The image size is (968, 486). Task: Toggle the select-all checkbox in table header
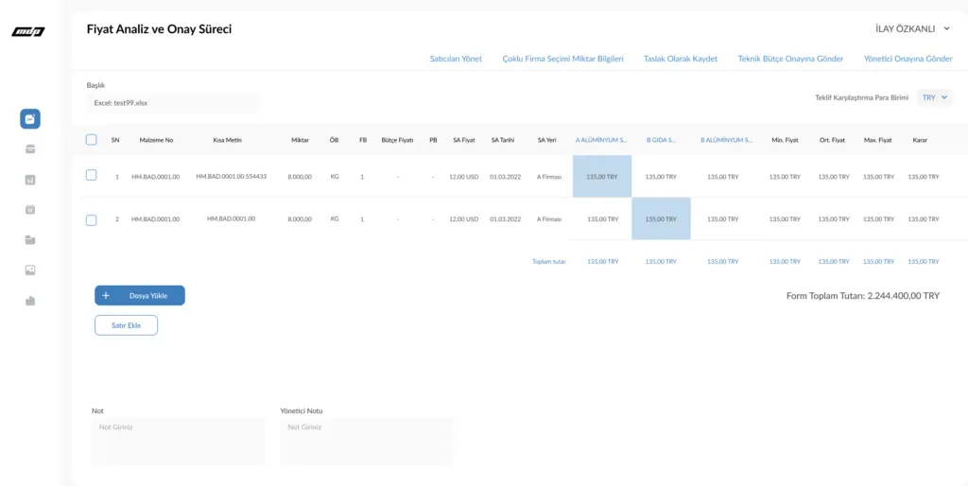coord(91,140)
